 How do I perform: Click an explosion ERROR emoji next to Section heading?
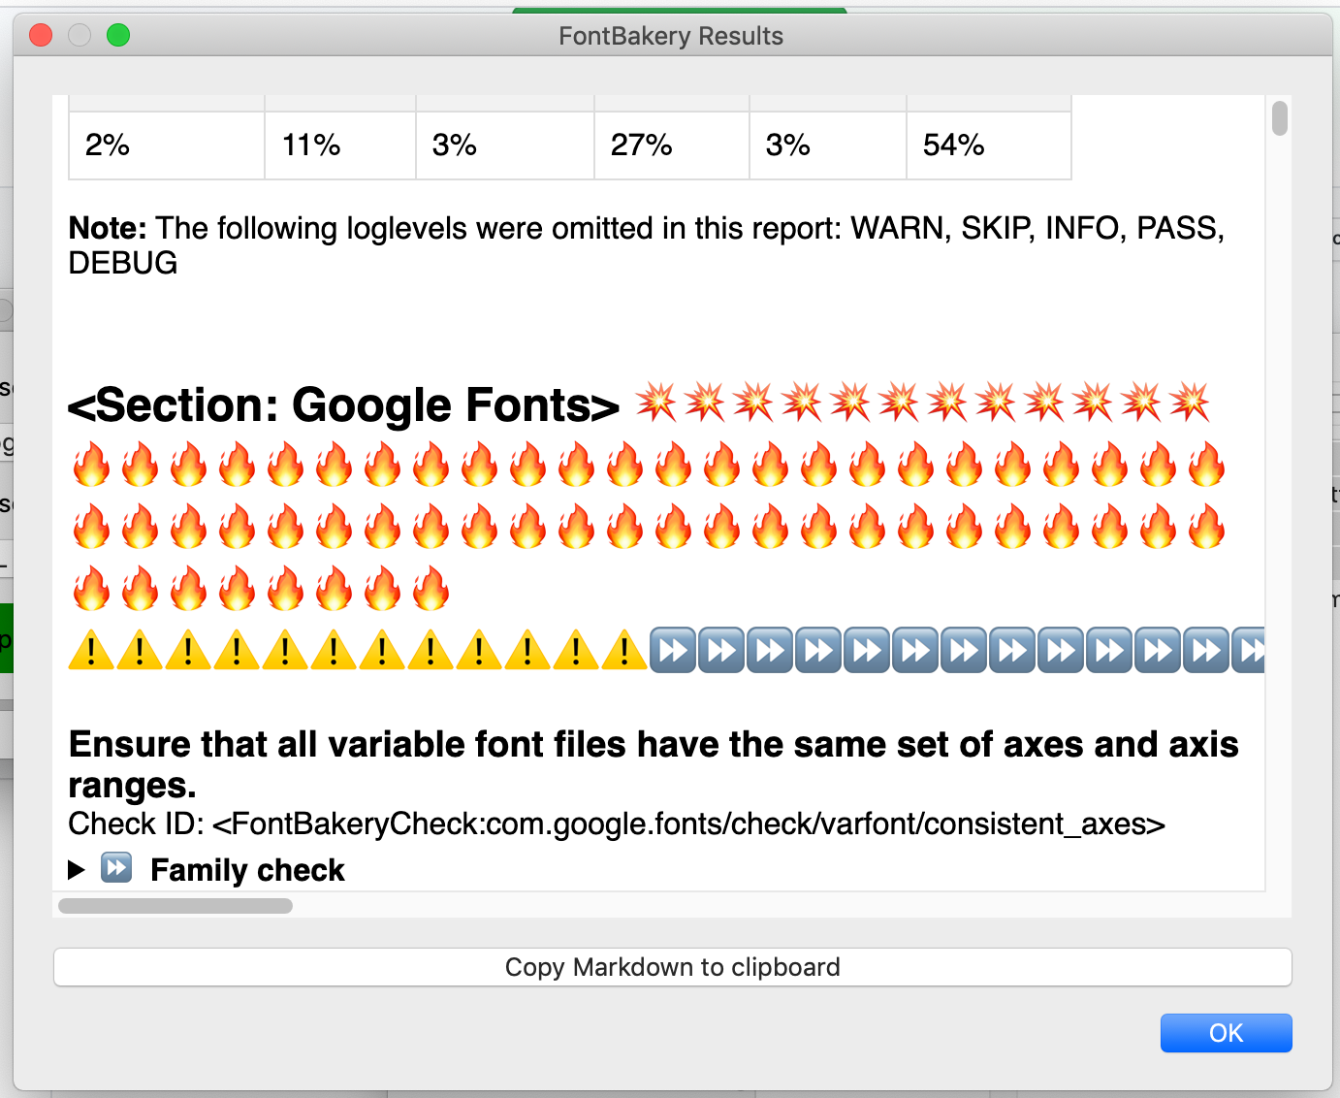point(659,403)
